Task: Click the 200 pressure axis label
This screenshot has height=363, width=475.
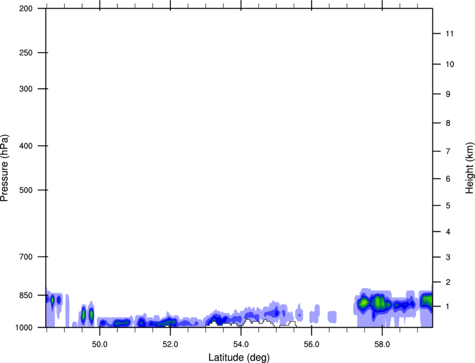Action: click(26, 8)
